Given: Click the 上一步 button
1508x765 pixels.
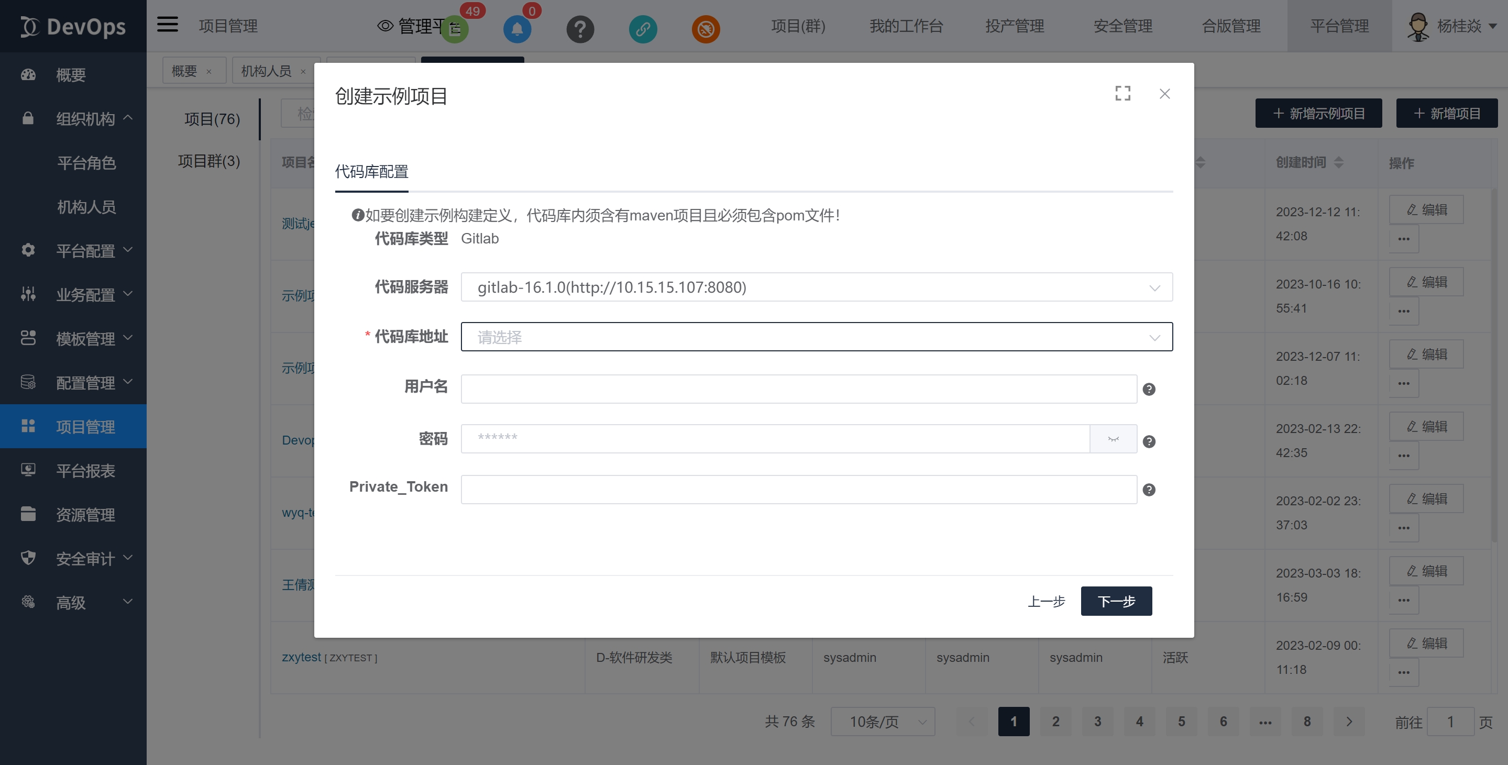Looking at the screenshot, I should pos(1046,601).
